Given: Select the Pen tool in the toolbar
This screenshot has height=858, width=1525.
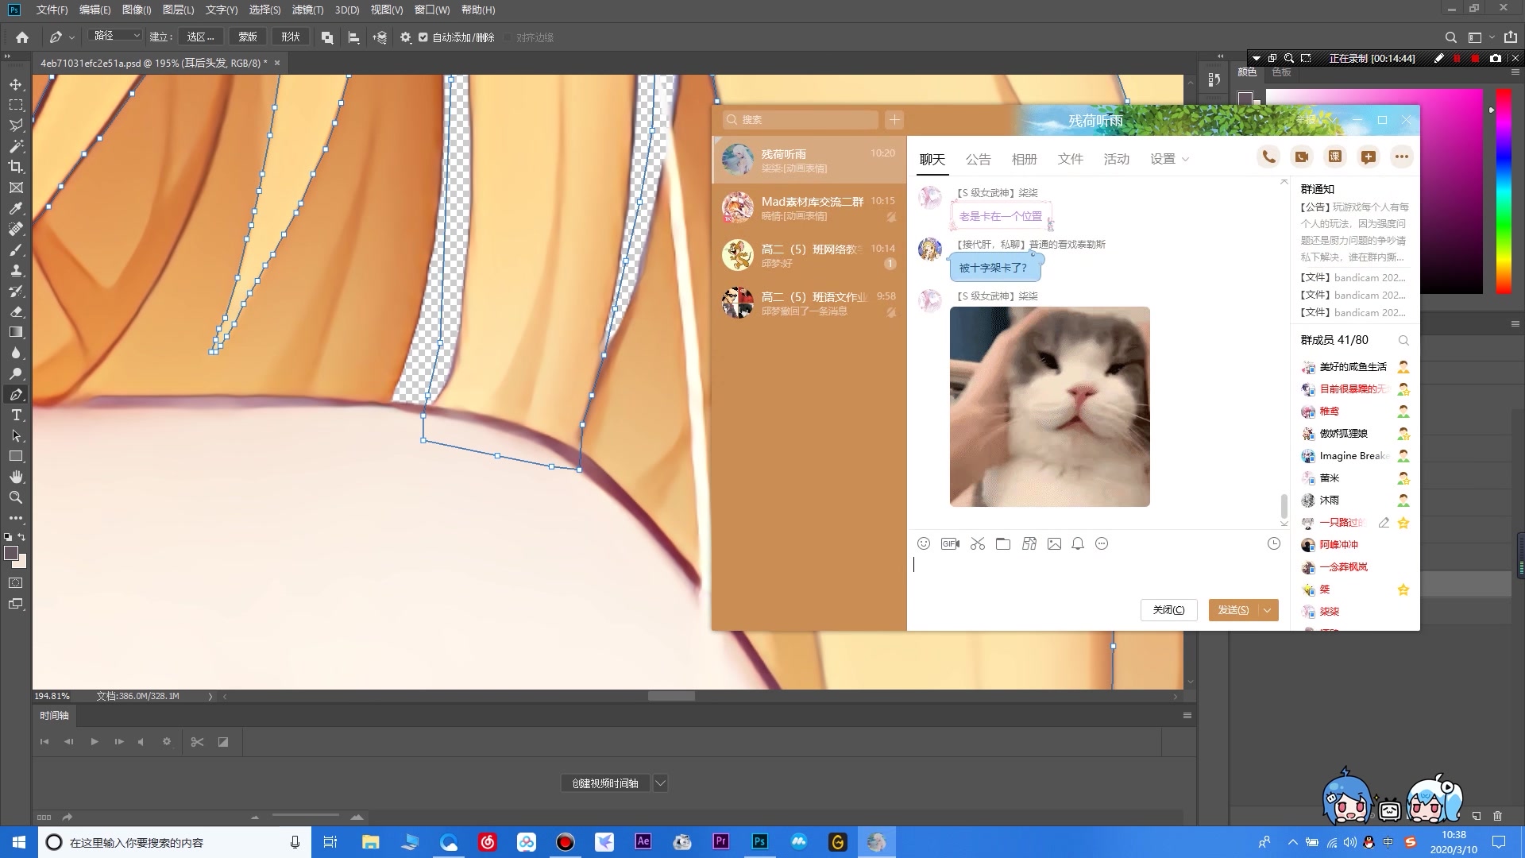Looking at the screenshot, I should [16, 394].
